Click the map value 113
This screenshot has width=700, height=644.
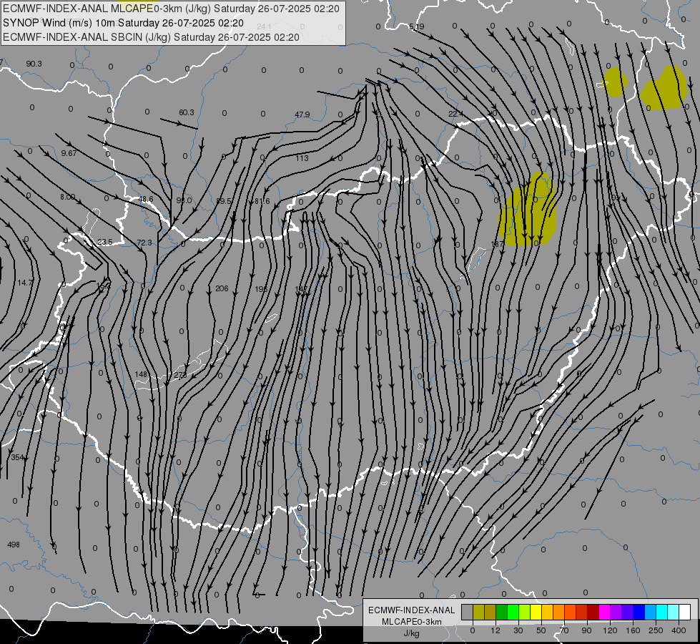tap(302, 158)
